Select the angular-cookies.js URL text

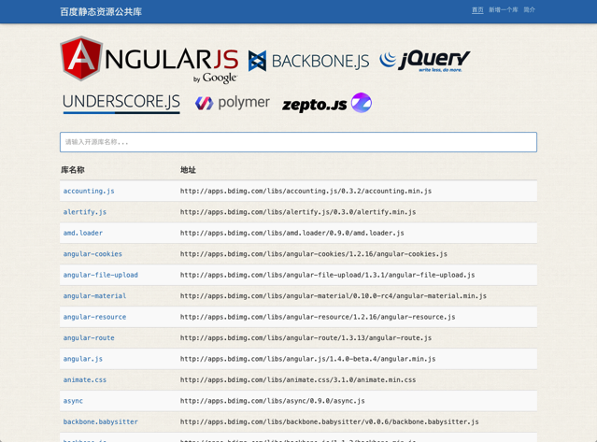click(314, 254)
